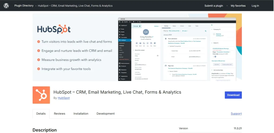Click the GK contact avatar circle

coord(146,32)
